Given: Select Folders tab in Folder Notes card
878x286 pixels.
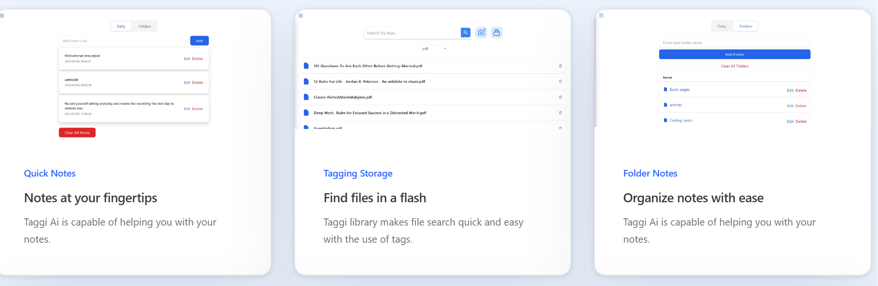Looking at the screenshot, I should pyautogui.click(x=746, y=26).
